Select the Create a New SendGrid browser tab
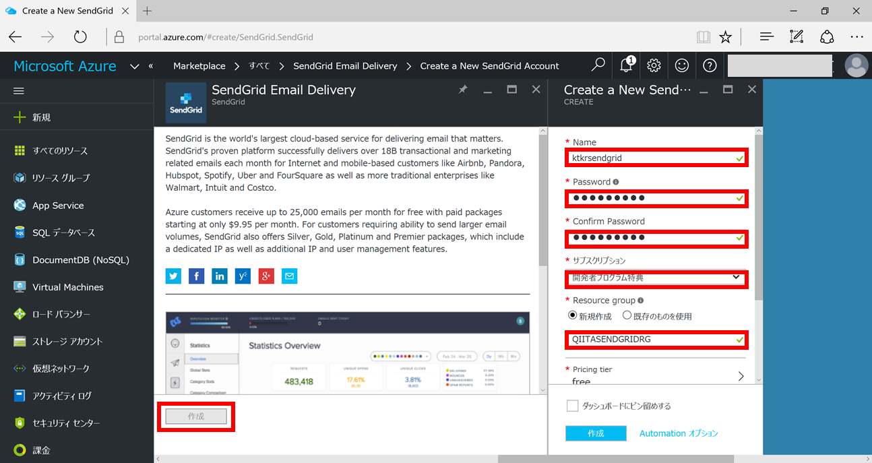 point(67,11)
